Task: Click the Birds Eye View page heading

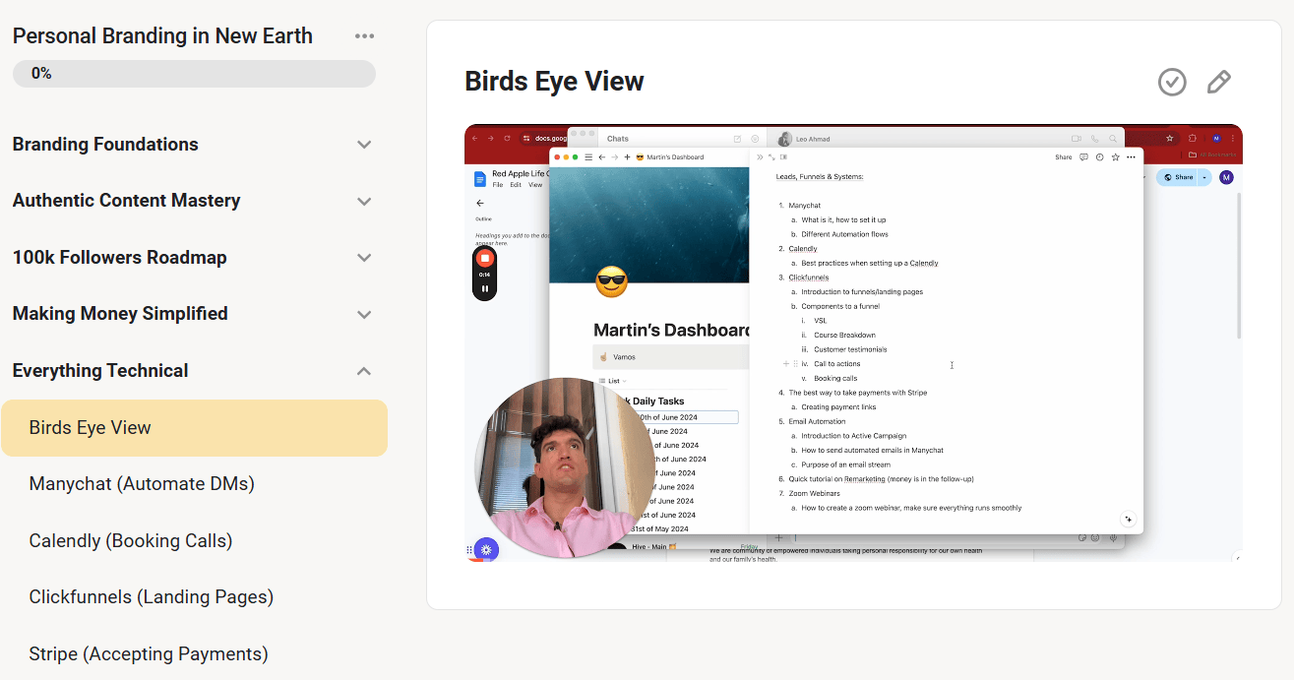Action: [554, 82]
